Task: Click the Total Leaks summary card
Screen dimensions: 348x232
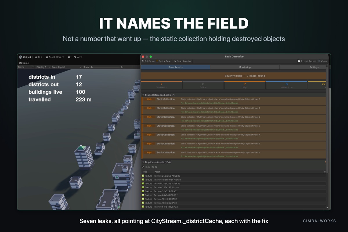Action: (162, 85)
